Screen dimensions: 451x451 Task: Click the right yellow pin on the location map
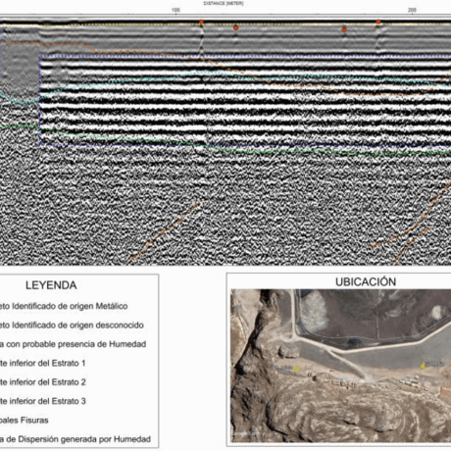[x=423, y=365]
